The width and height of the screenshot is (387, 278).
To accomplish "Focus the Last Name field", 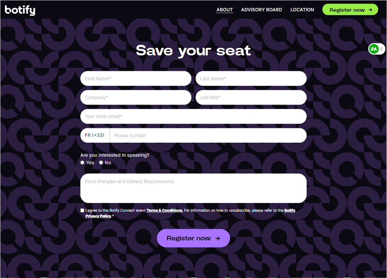I will [x=251, y=79].
